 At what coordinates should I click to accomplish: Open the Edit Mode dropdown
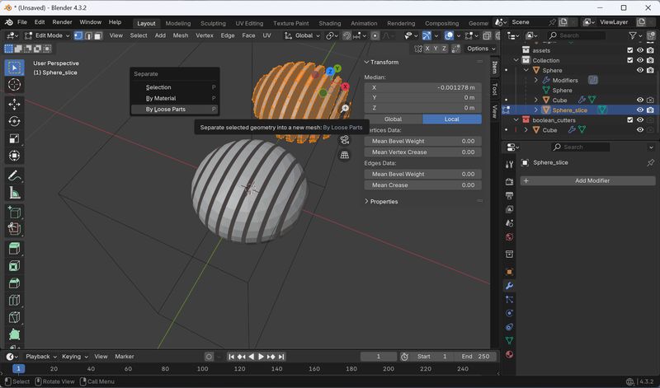tap(47, 35)
